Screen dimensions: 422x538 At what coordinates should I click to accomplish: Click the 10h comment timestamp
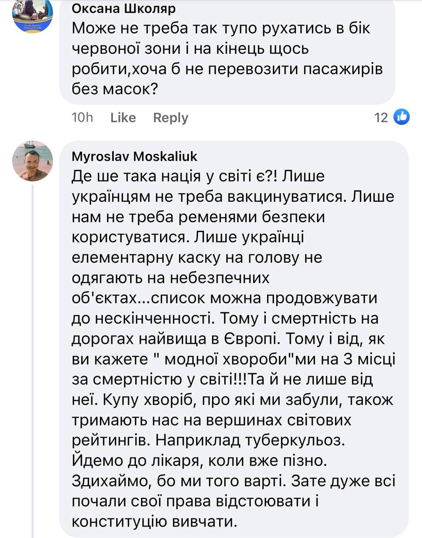[82, 118]
